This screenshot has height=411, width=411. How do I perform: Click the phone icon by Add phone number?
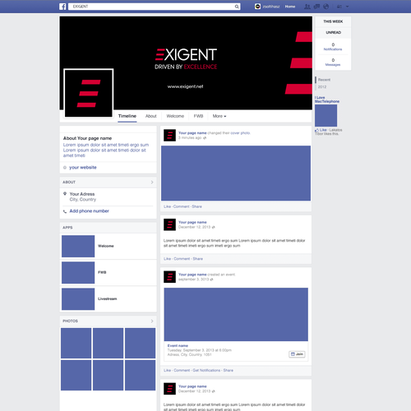click(65, 211)
